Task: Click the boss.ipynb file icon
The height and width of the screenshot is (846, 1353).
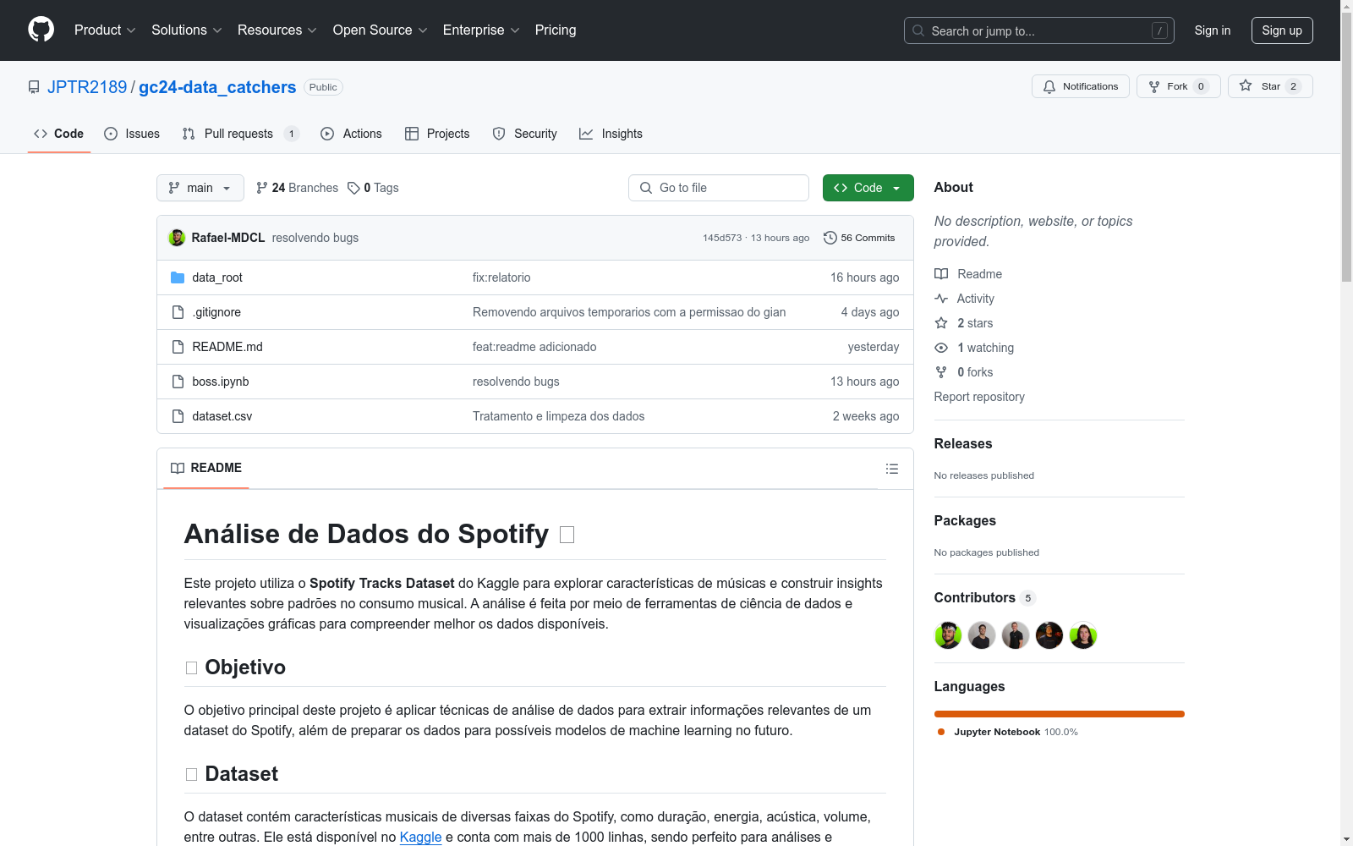Action: (178, 382)
